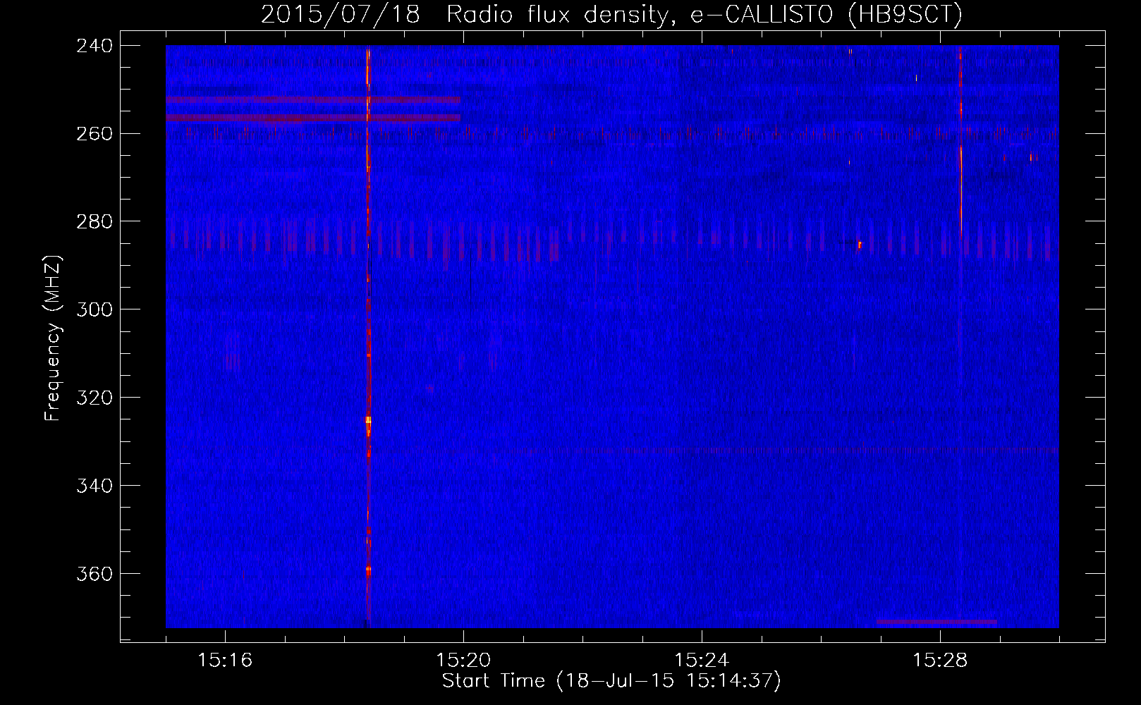Image resolution: width=1141 pixels, height=705 pixels.
Task: Click the 300 frequency tick label
Action: click(94, 309)
